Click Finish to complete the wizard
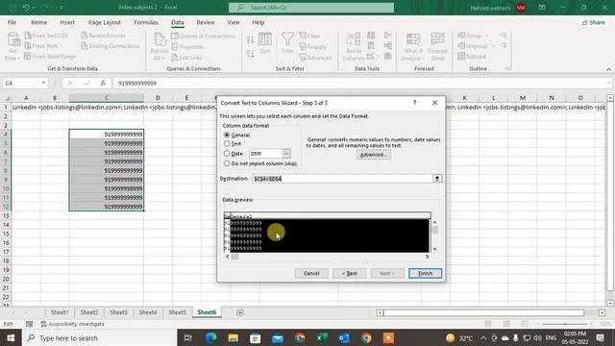This screenshot has width=615, height=346. click(425, 273)
